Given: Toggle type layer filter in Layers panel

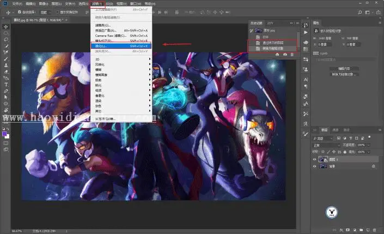Looking at the screenshot, I should tap(350, 138).
